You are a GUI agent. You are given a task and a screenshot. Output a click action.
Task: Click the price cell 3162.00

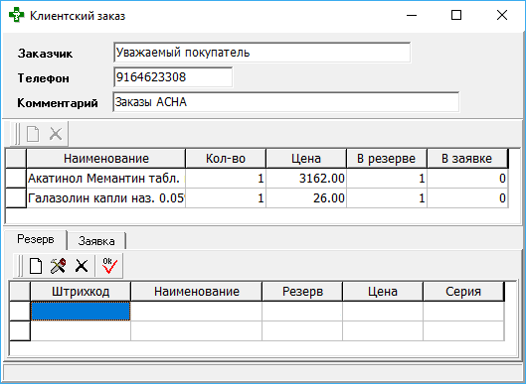[306, 179]
